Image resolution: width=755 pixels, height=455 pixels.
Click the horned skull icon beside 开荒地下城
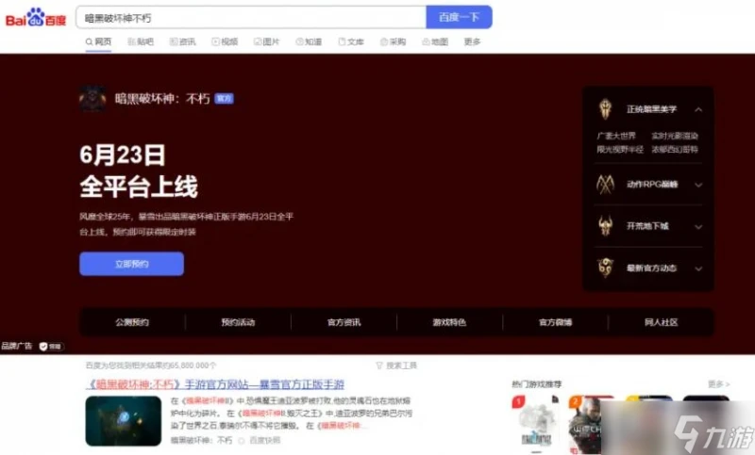(x=605, y=226)
